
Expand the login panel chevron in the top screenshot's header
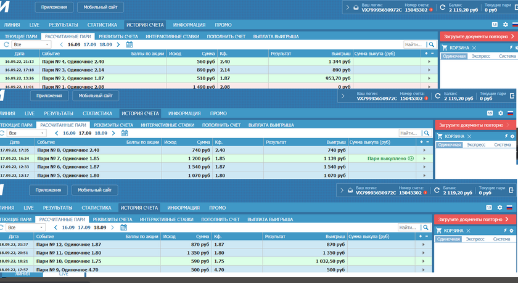(x=348, y=7)
